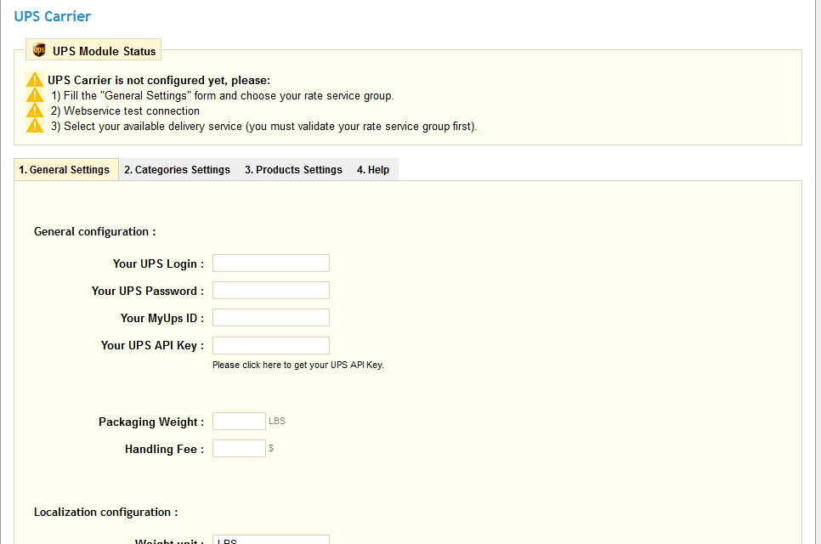This screenshot has width=821, height=544.
Task: Click warning icon beside 'UPS Carrier is not configured'
Action: coord(35,80)
